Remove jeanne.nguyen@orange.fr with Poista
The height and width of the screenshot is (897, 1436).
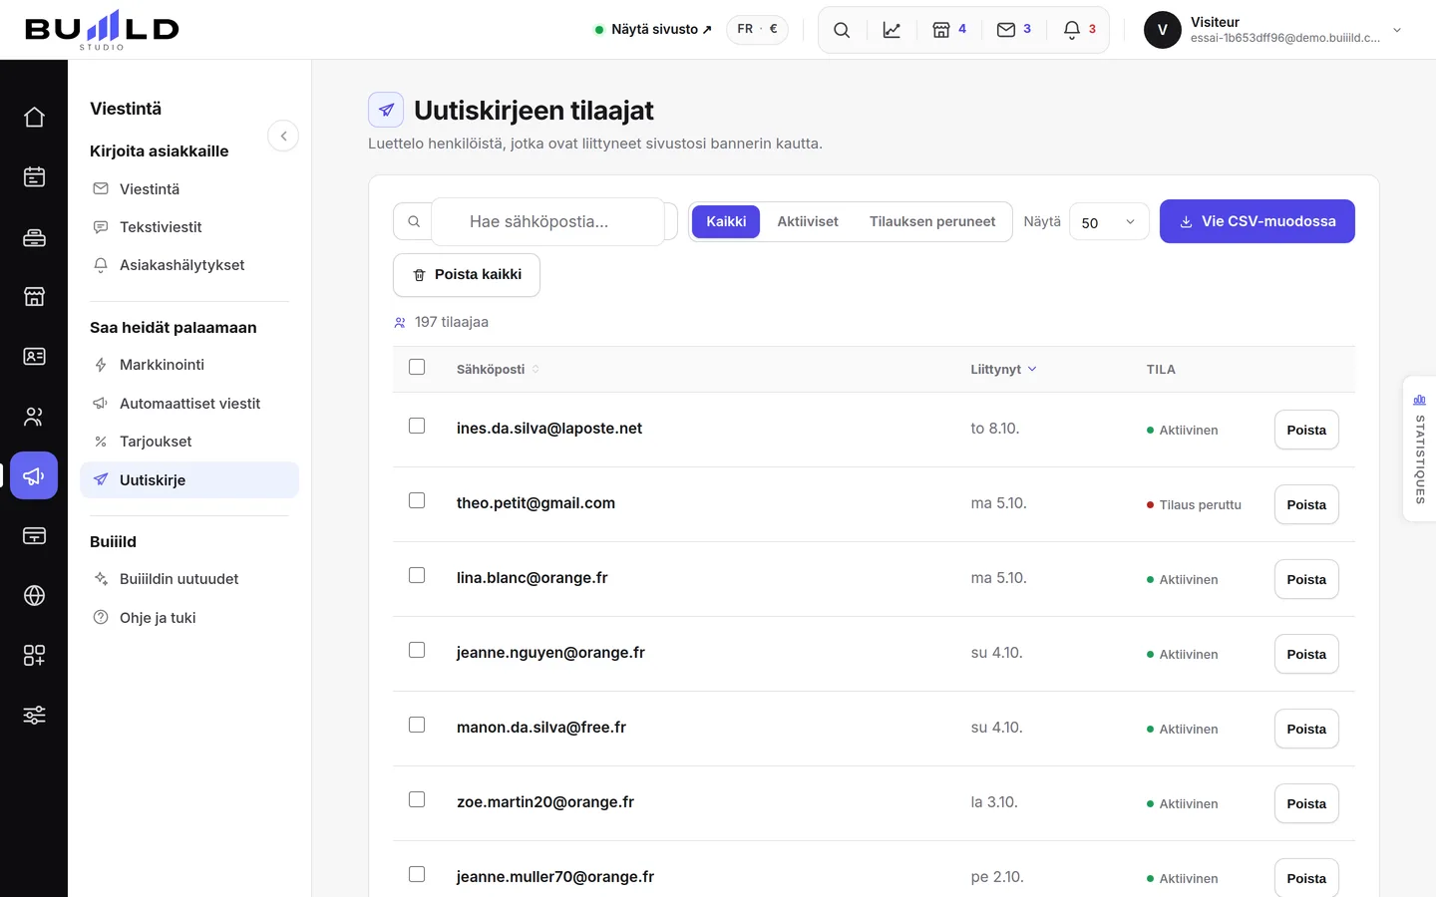(x=1306, y=654)
